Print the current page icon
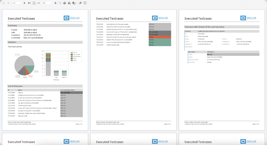 click(x=69, y=3)
